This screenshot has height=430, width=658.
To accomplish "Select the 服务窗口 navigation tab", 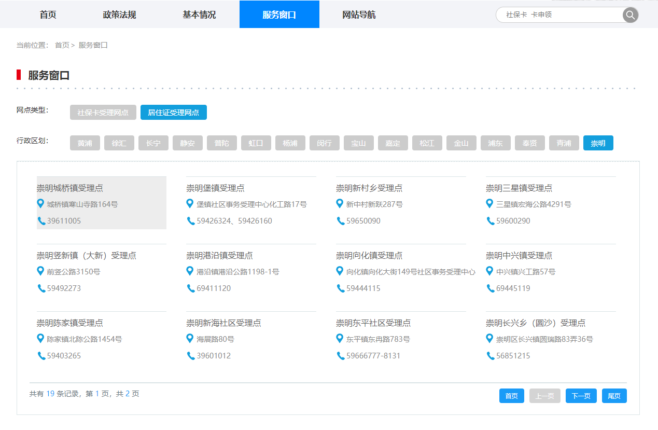I will (x=279, y=15).
